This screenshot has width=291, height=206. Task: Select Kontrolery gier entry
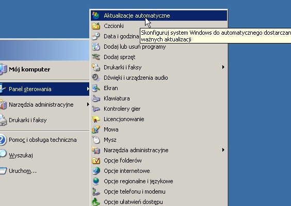click(x=159, y=109)
